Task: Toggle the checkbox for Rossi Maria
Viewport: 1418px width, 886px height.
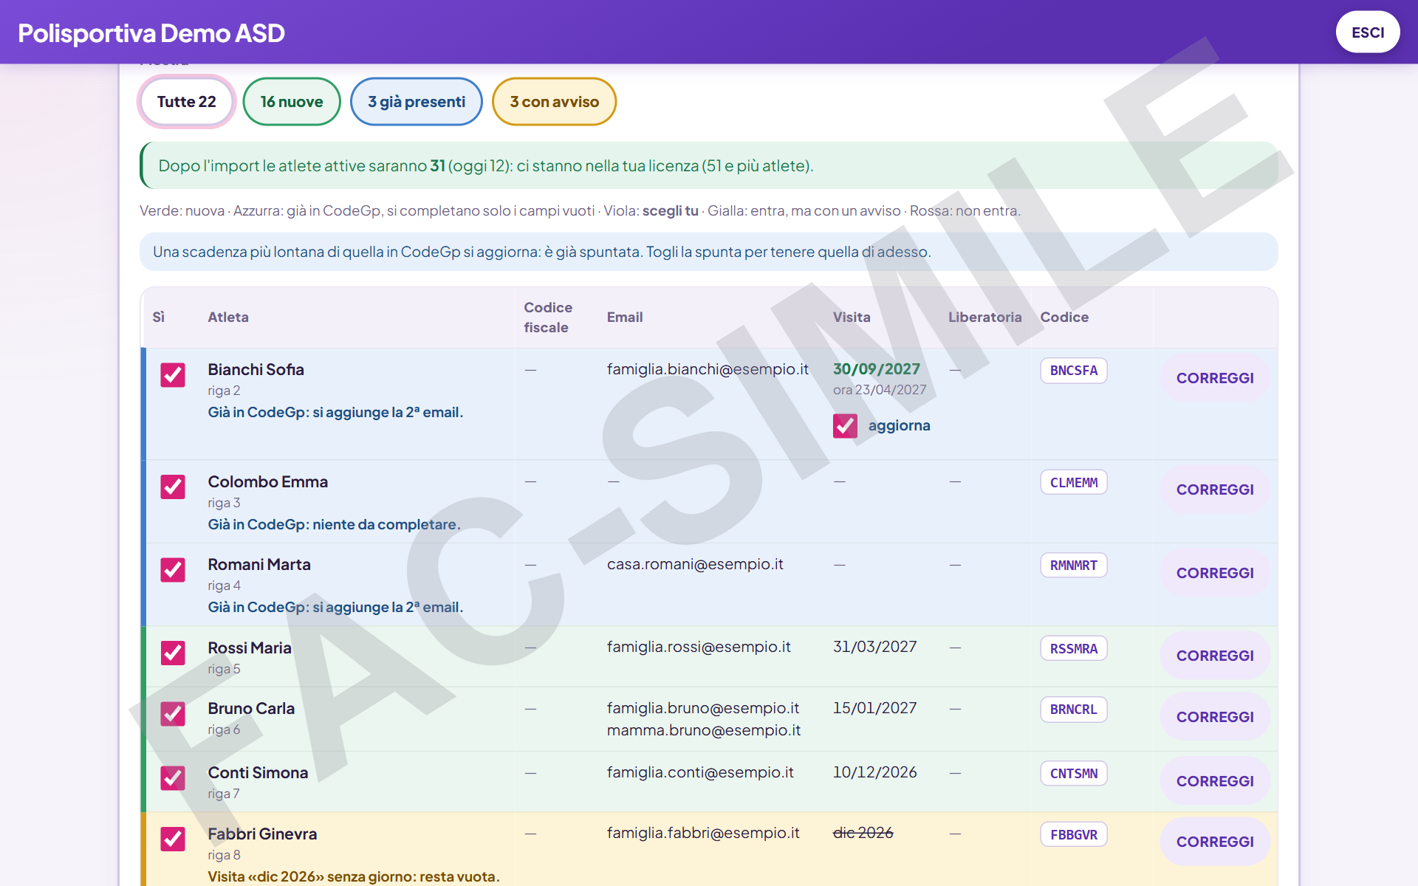Action: (173, 653)
